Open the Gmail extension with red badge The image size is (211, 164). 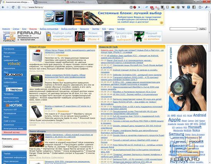click(152, 8)
